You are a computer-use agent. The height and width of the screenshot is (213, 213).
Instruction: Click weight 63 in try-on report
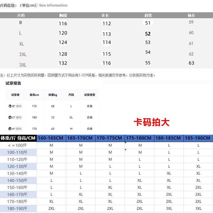53,129
